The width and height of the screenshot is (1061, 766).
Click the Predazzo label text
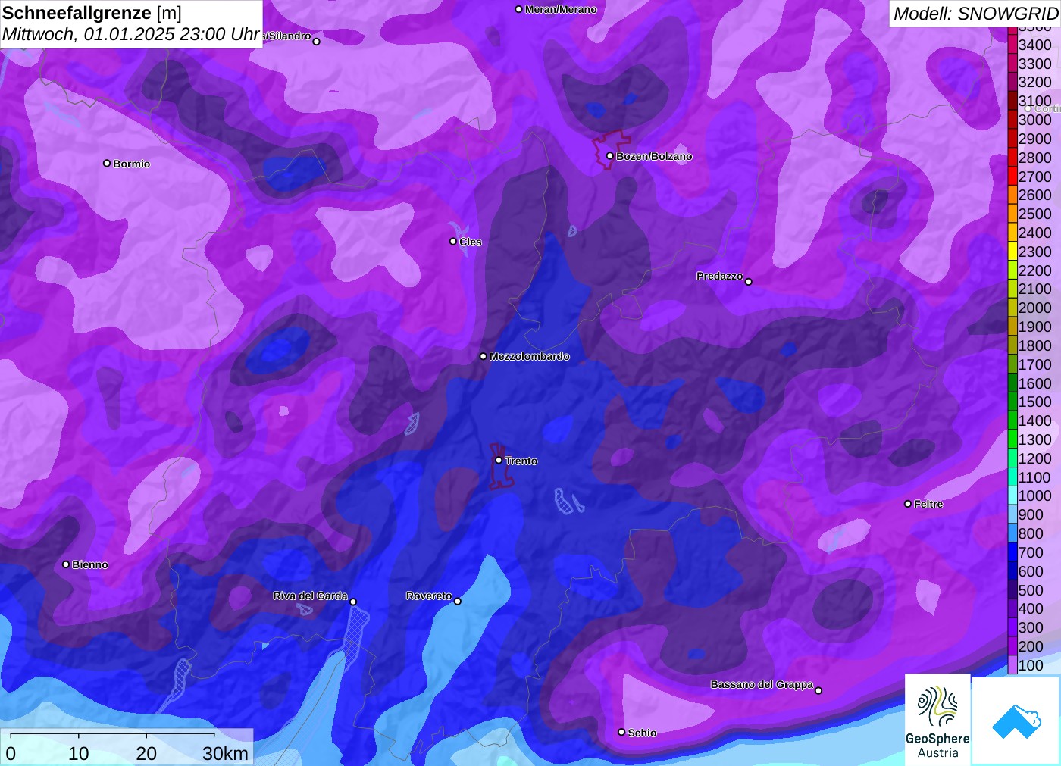pyautogui.click(x=719, y=276)
